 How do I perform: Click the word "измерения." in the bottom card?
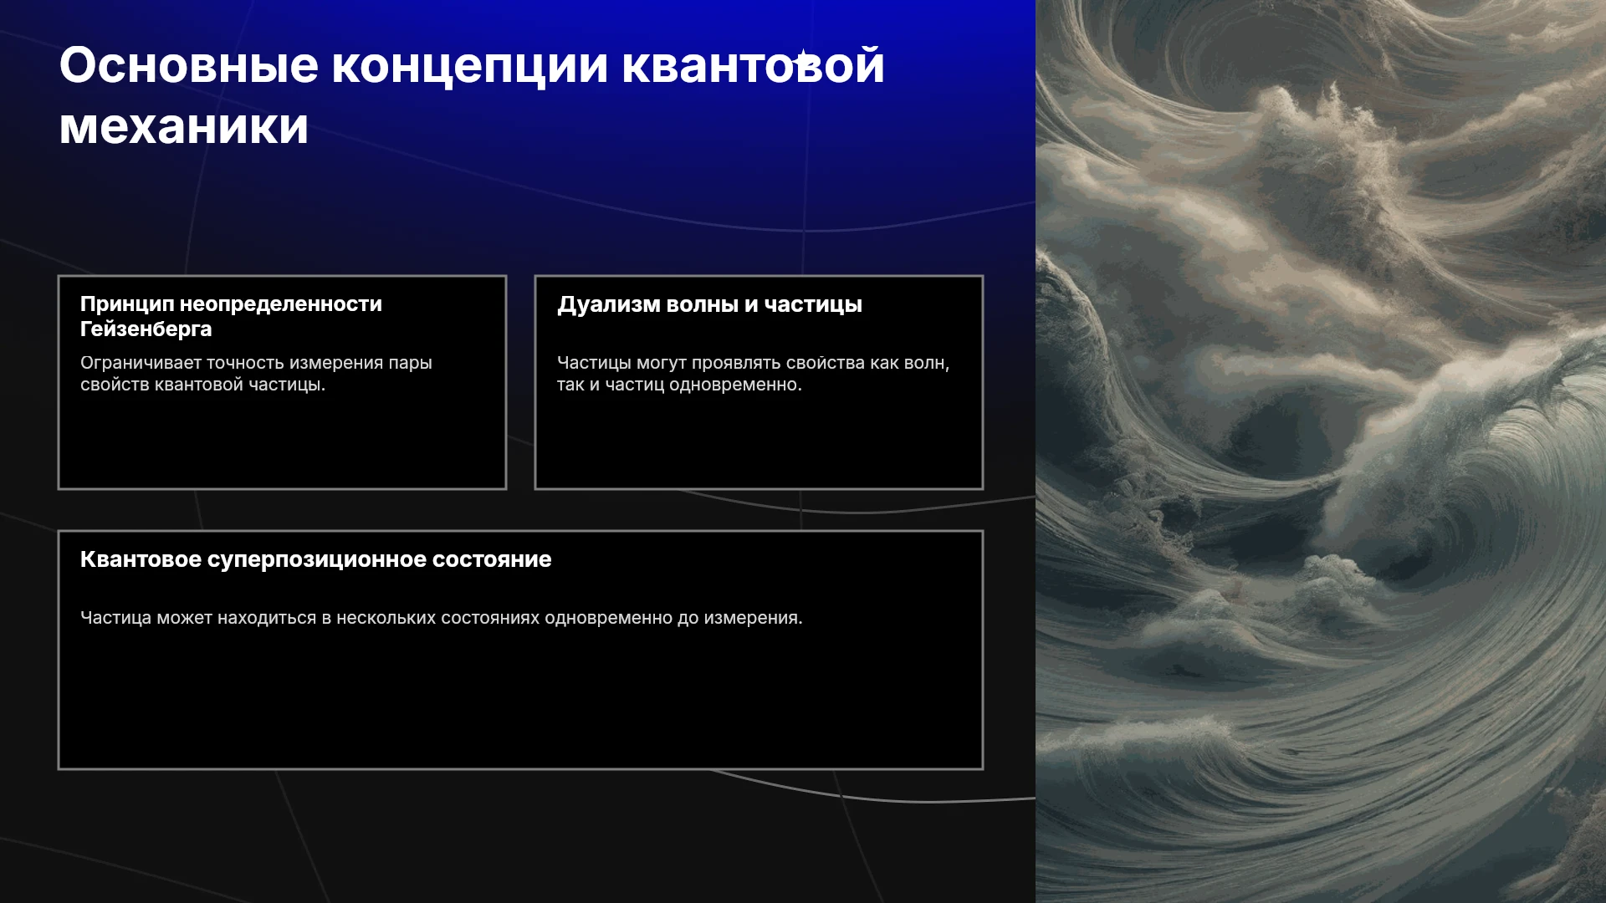tap(753, 618)
